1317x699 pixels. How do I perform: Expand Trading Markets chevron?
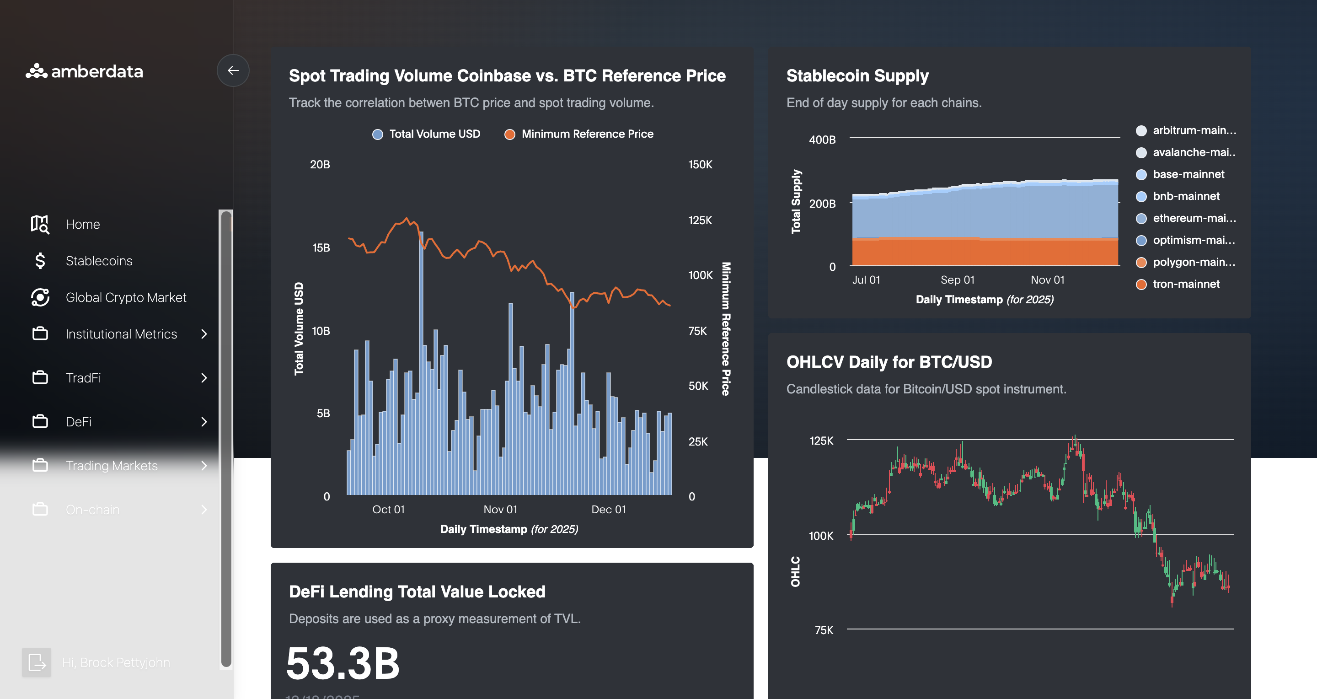coord(204,466)
